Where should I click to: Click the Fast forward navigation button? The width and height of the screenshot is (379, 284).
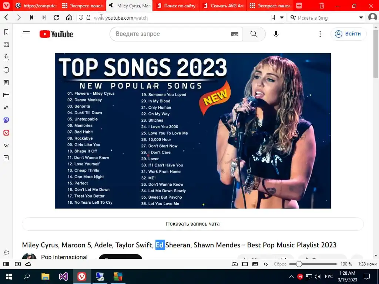pos(44,17)
